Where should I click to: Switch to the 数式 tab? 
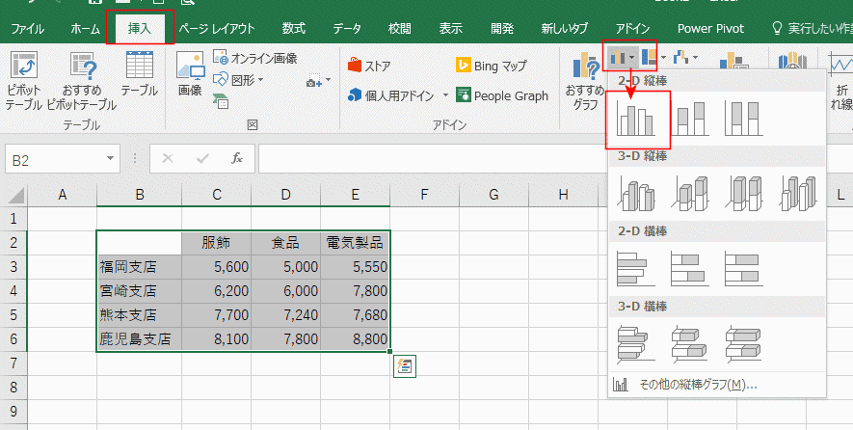point(293,29)
